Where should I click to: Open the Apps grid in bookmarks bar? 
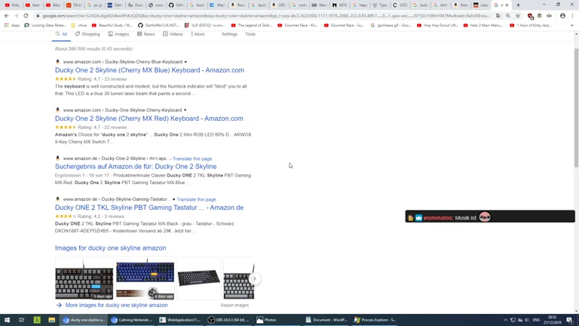coord(12,25)
